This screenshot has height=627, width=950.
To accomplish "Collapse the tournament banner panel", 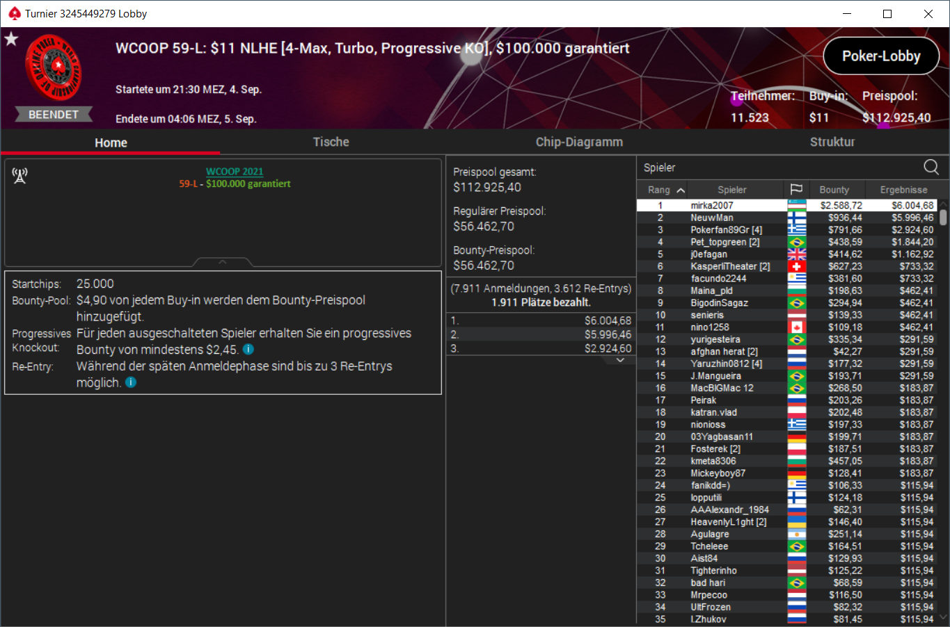I will (223, 262).
